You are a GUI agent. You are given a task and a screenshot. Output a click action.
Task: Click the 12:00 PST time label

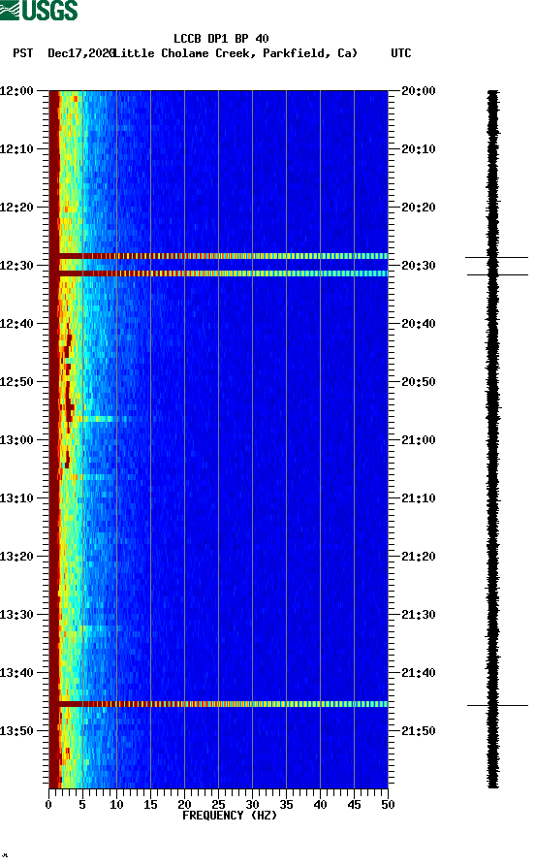click(x=16, y=90)
